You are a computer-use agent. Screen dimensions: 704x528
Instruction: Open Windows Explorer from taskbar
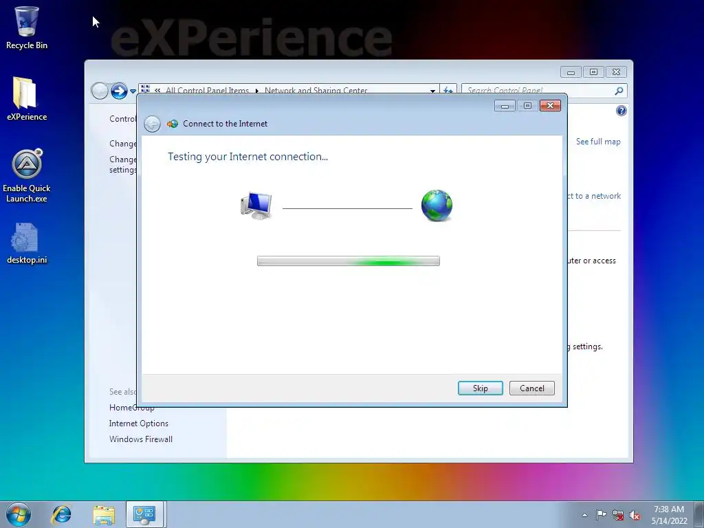(x=104, y=514)
